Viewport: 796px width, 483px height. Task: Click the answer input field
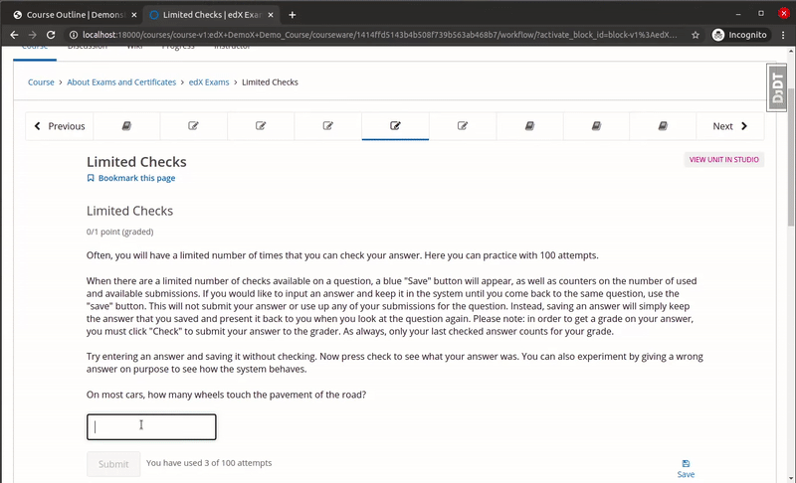(x=151, y=426)
